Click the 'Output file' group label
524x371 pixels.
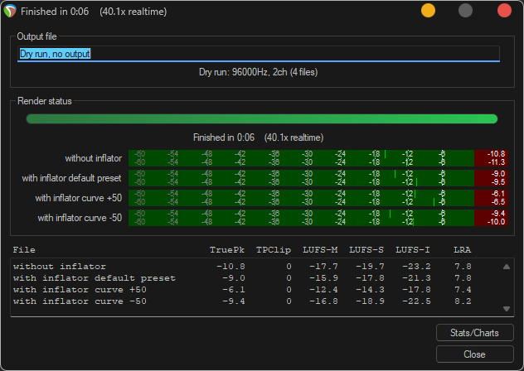36,36
